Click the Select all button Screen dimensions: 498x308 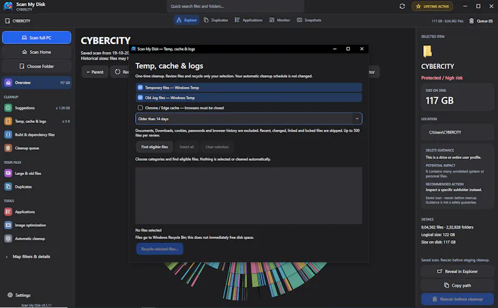186,147
